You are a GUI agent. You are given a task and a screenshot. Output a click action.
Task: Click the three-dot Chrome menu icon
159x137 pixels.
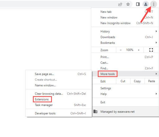tap(154, 4)
